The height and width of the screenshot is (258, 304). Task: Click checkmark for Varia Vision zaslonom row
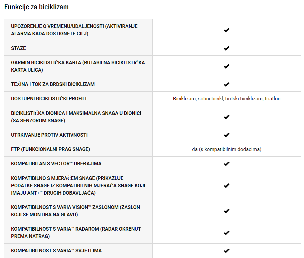pos(226,211)
